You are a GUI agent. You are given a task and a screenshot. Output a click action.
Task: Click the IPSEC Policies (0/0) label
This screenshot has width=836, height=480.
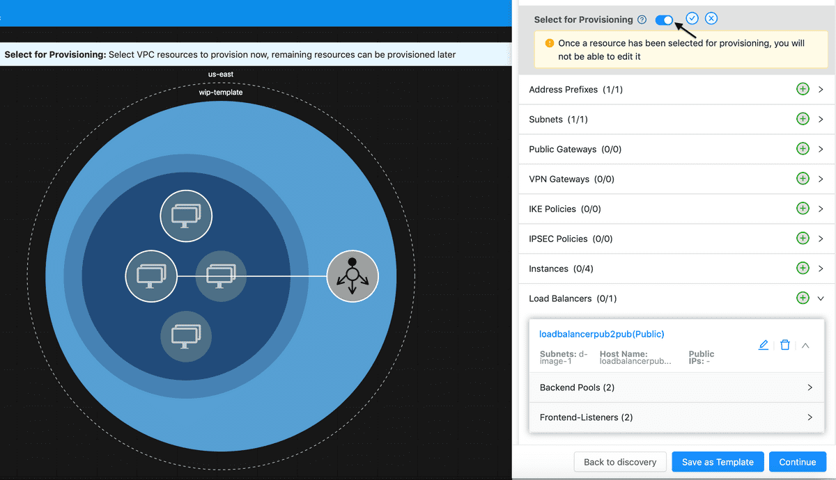(571, 239)
